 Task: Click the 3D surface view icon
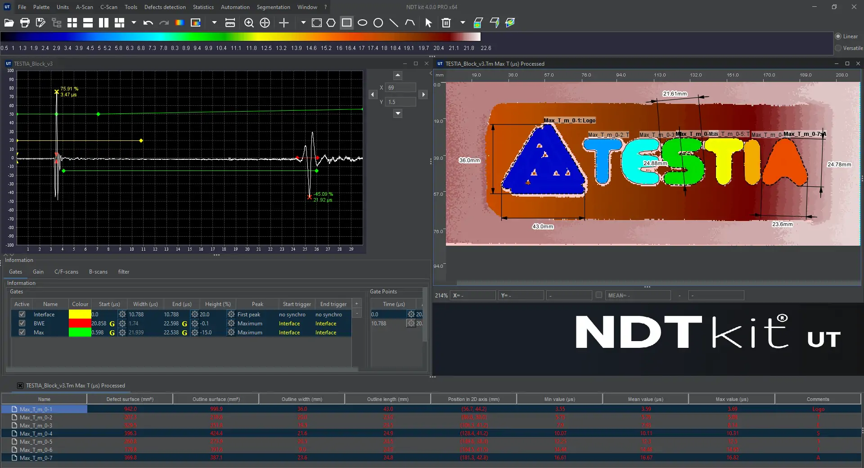[510, 23]
